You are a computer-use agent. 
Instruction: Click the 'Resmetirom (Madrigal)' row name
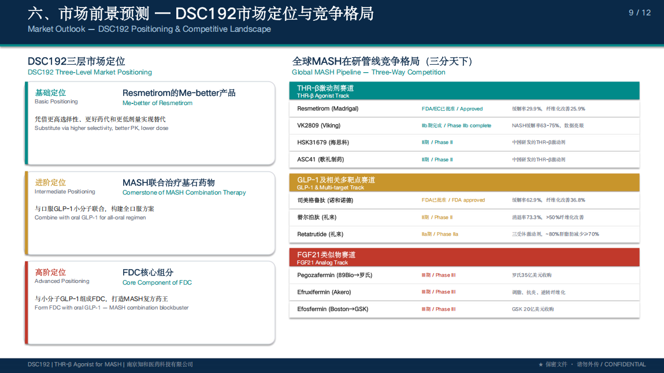pos(328,109)
